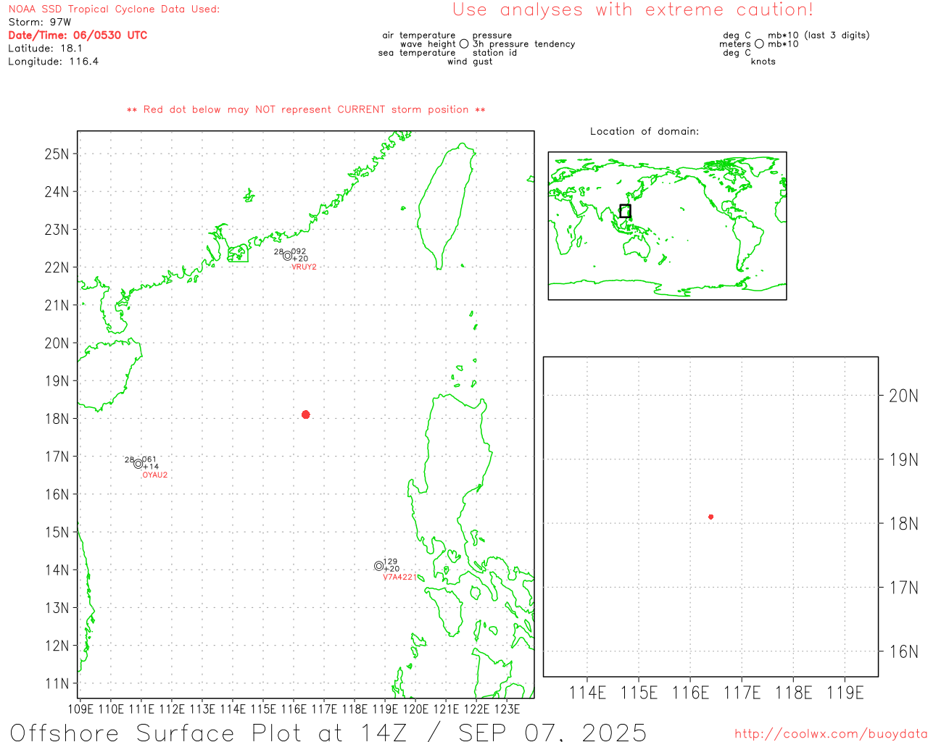Click the 123E longitude label on the main map
928x742 pixels.
click(507, 709)
